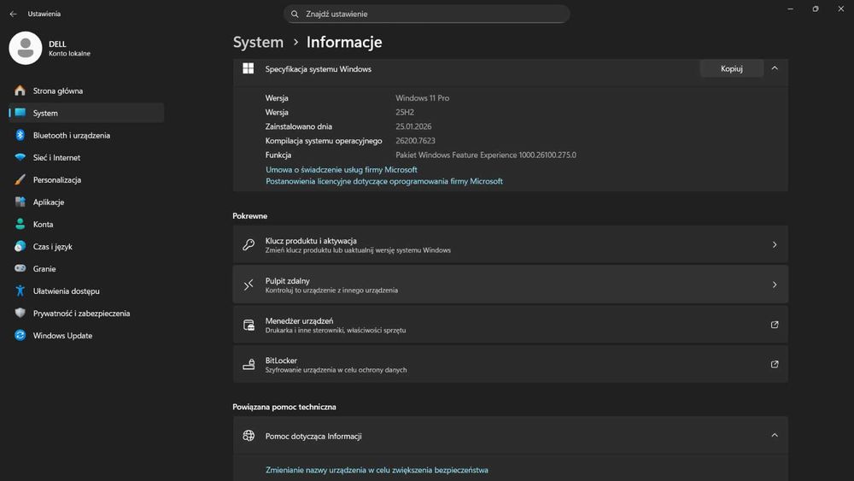854x481 pixels.
Task: Click the external link icon on the Menedżer urządzeń row
Action: [775, 325]
